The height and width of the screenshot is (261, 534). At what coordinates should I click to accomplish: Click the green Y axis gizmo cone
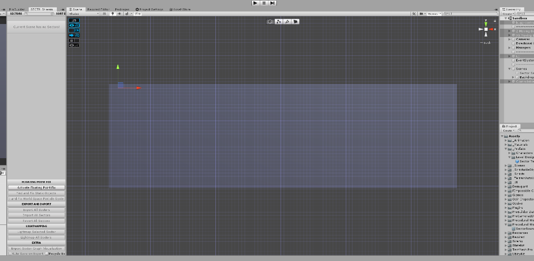(x=486, y=24)
